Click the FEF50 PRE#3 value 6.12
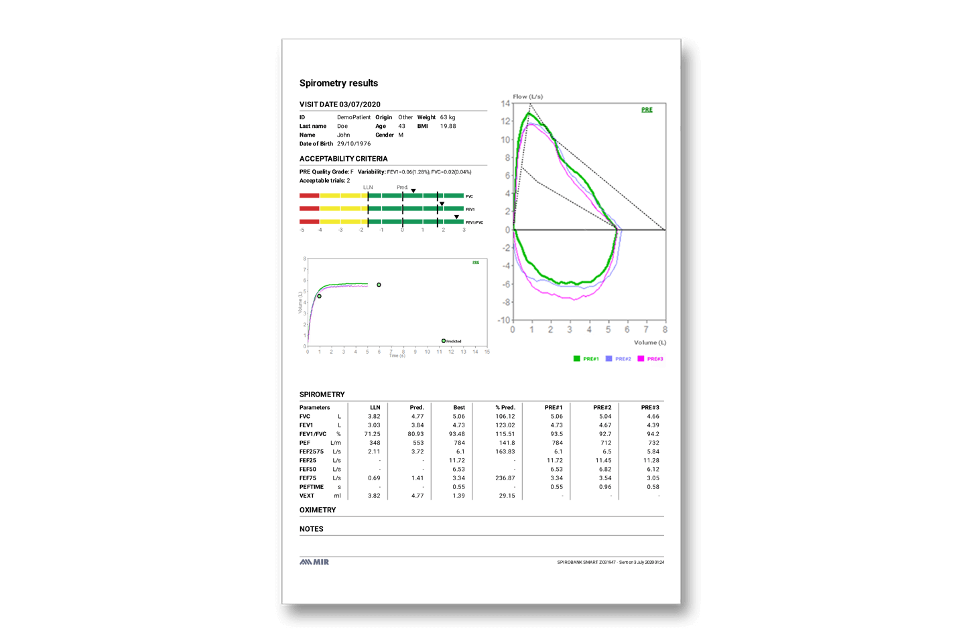This screenshot has width=965, height=643. pyautogui.click(x=653, y=470)
